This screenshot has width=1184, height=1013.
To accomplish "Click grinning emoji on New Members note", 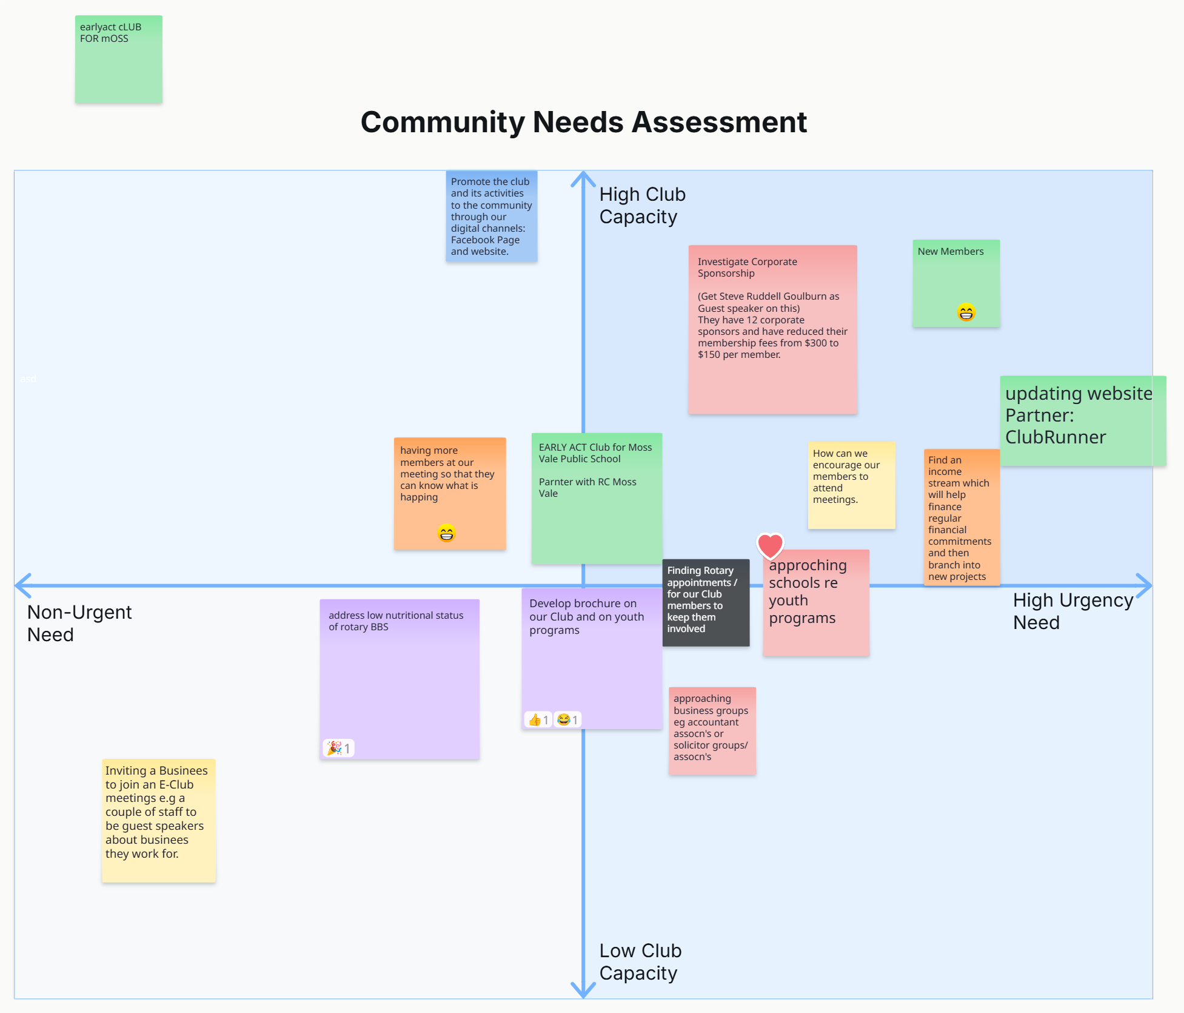I will tap(966, 312).
